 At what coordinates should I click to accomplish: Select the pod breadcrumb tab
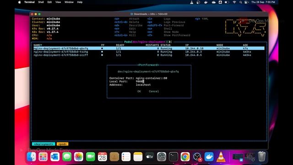(x=62, y=144)
